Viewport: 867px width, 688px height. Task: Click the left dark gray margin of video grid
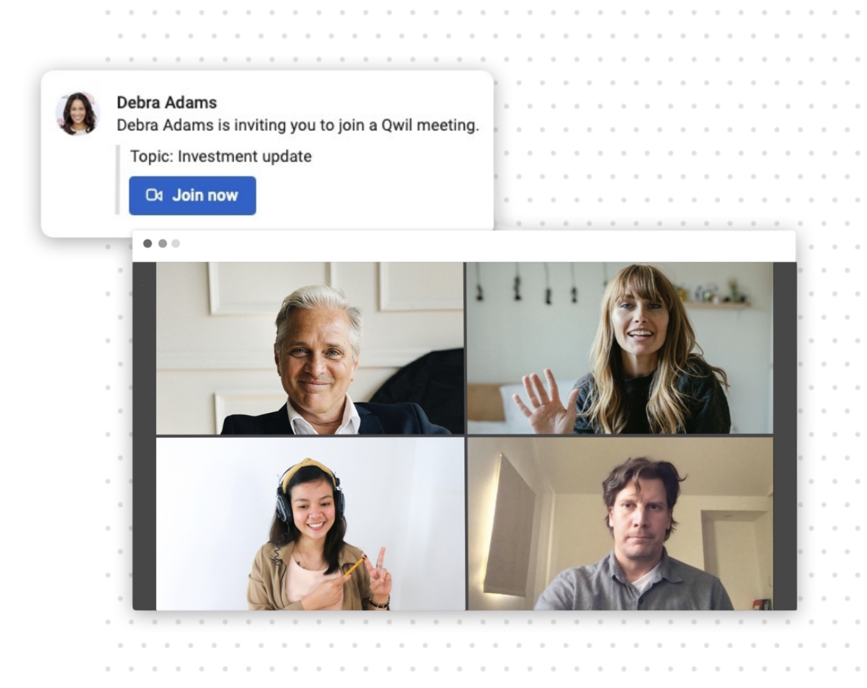tap(144, 436)
